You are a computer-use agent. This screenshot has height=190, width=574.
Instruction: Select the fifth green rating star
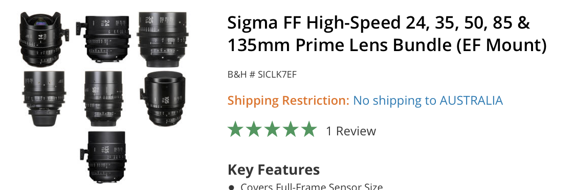[x=308, y=129]
